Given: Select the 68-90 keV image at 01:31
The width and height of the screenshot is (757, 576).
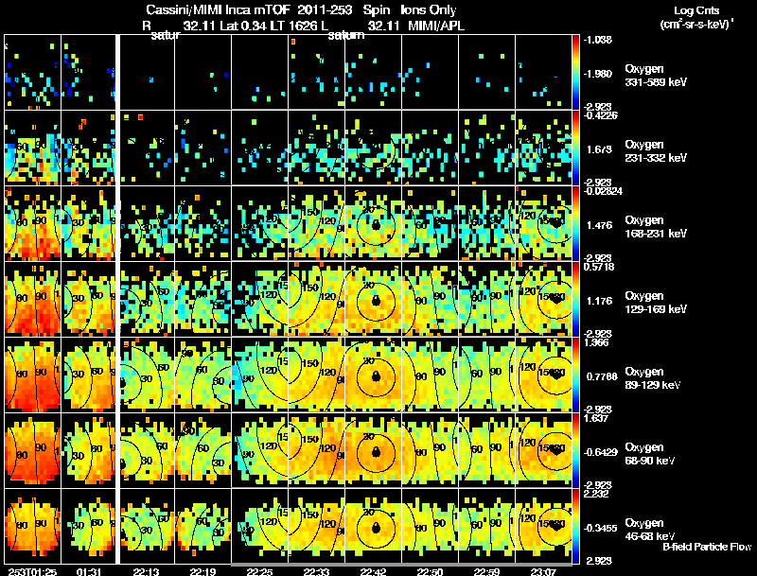Looking at the screenshot, I should (88, 450).
